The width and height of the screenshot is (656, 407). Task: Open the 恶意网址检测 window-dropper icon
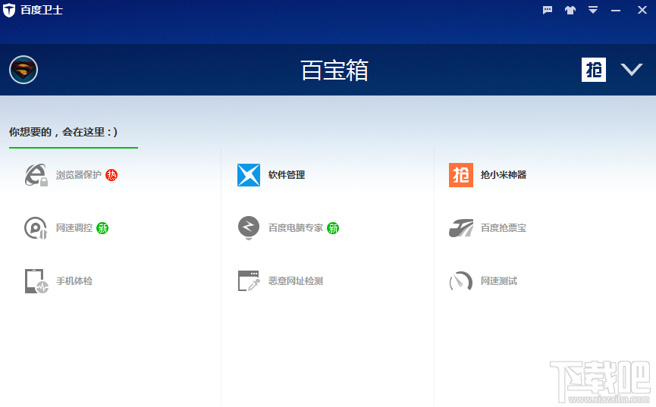(249, 280)
